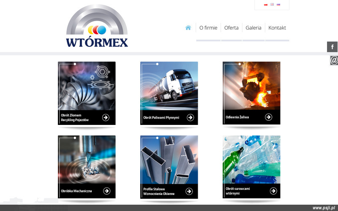The width and height of the screenshot is (338, 211).
Task: Click arrow on Profile Stalowe card
Action: (189, 191)
